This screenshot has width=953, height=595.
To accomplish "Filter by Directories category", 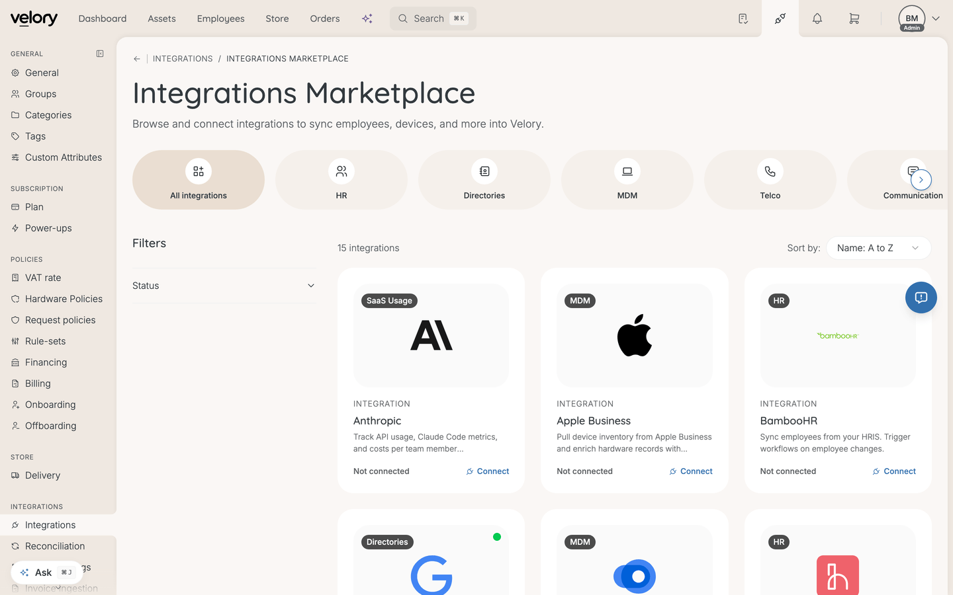I will click(x=484, y=180).
